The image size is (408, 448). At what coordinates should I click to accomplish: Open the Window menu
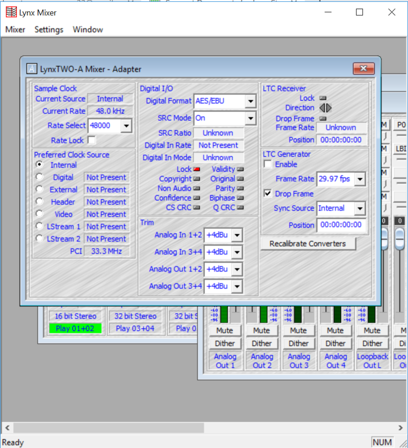point(88,29)
